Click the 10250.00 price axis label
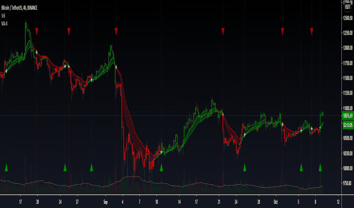Image resolution: width=354 pixels, height=208 pixels. pyautogui.click(x=348, y=154)
